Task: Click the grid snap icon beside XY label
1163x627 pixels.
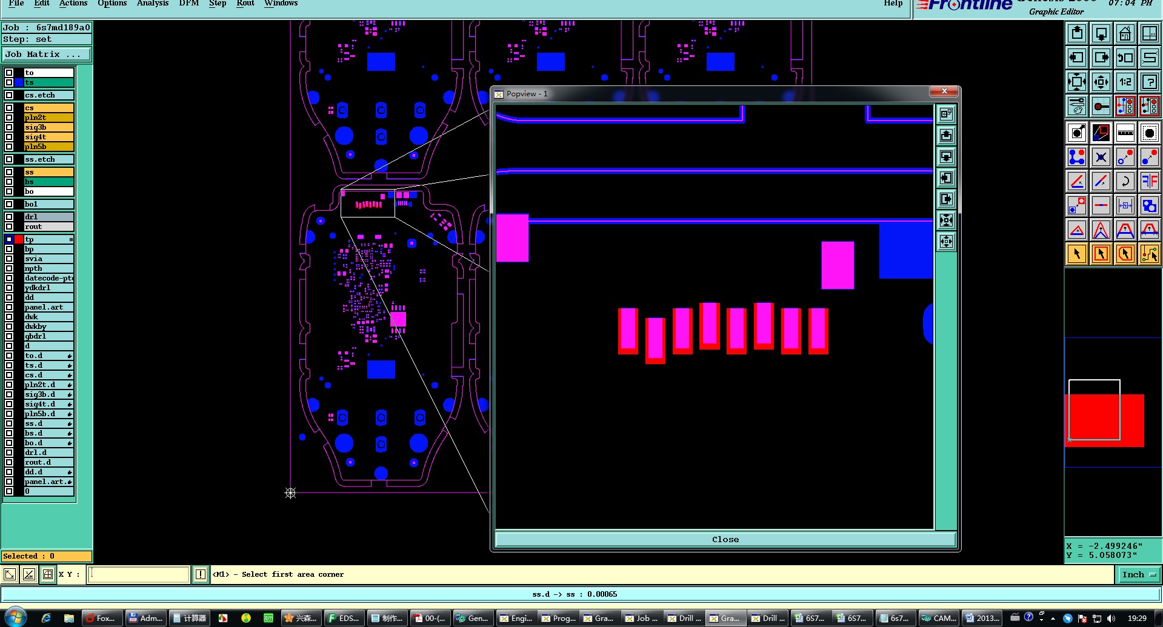Action: tap(48, 574)
